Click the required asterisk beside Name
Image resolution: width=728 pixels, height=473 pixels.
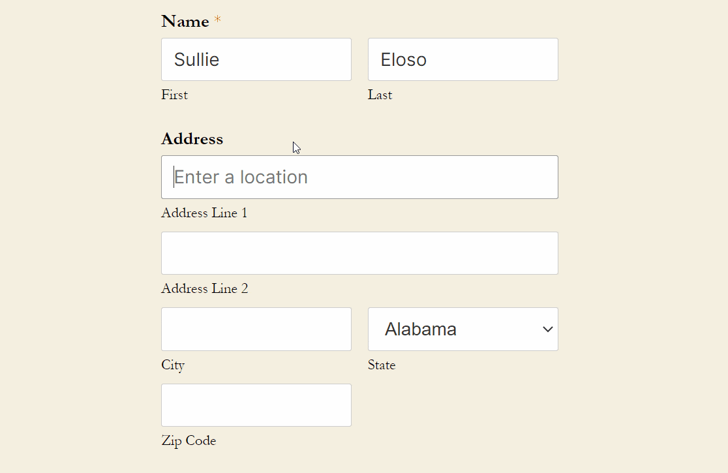pyautogui.click(x=217, y=21)
